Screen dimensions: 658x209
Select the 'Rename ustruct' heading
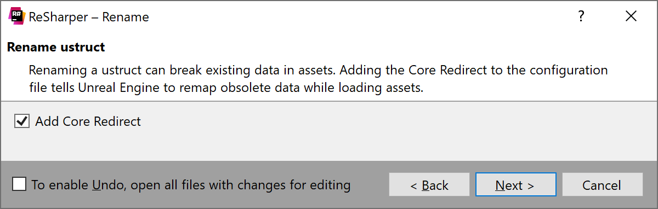pos(56,47)
